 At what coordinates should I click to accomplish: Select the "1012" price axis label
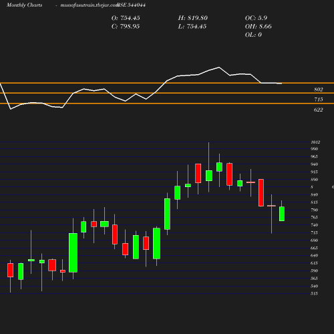[315, 142]
